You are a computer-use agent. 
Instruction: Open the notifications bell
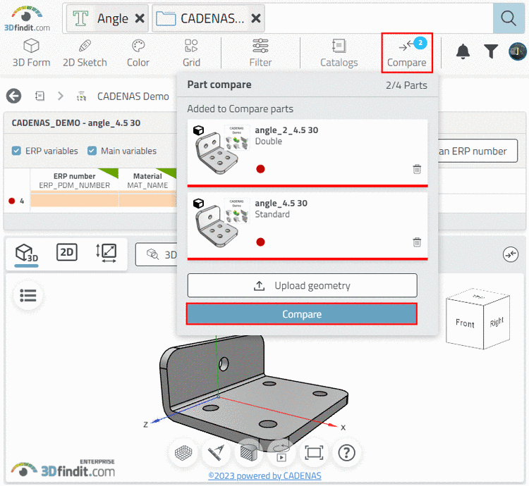tap(463, 51)
